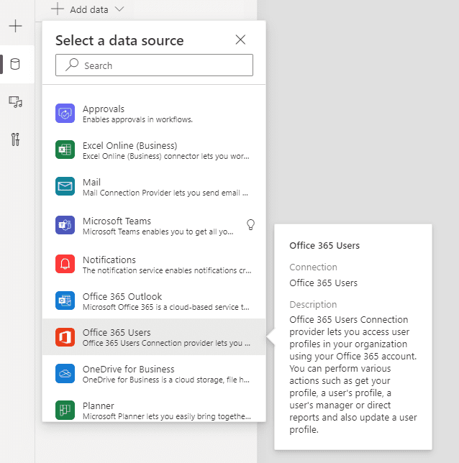Click into the Search data source field
Viewport: 459px width, 463px height.
coord(154,65)
